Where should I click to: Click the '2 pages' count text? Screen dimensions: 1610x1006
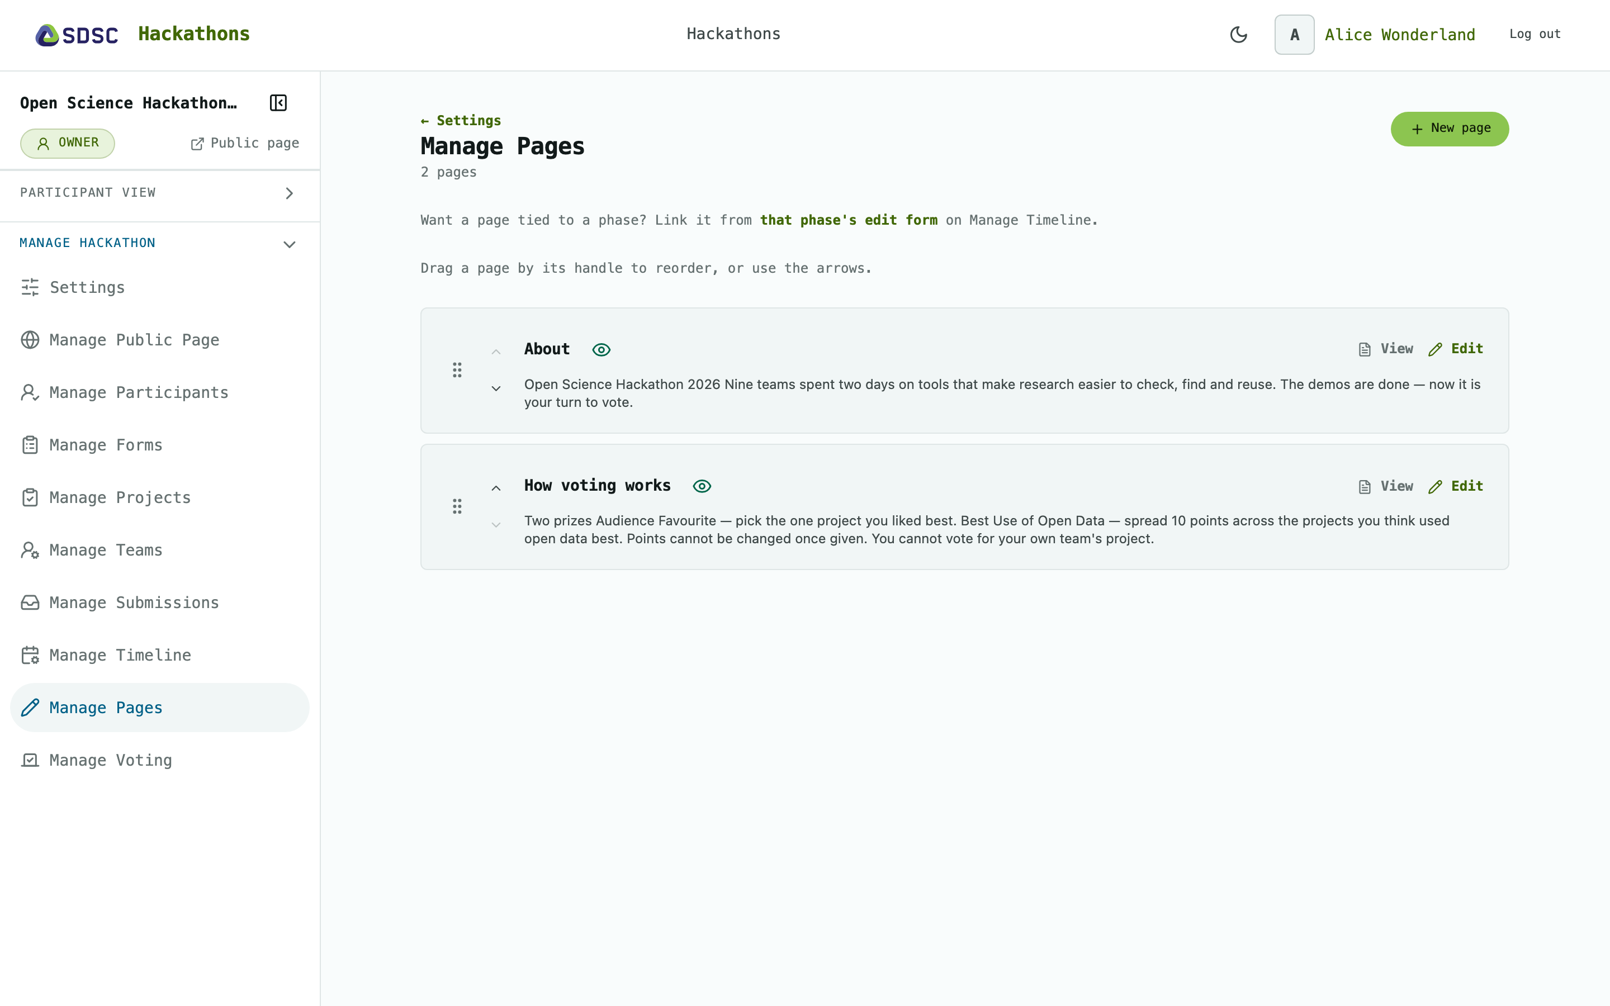[x=448, y=172]
